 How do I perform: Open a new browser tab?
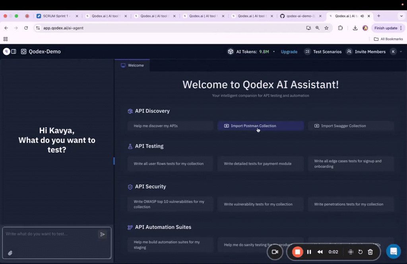(379, 16)
